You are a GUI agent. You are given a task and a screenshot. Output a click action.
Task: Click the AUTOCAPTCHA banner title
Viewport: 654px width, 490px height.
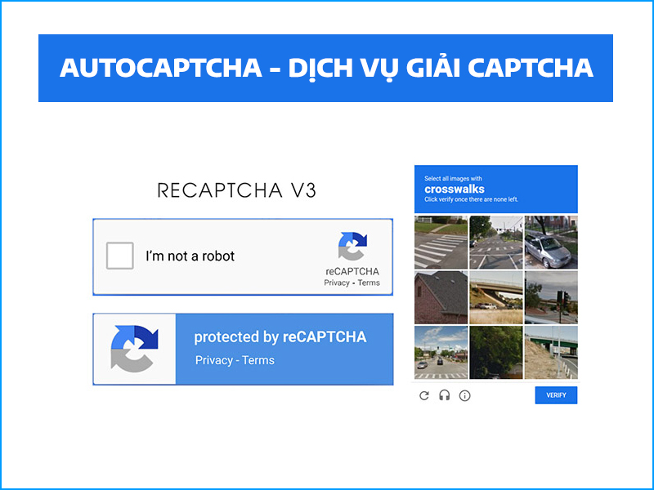point(326,68)
